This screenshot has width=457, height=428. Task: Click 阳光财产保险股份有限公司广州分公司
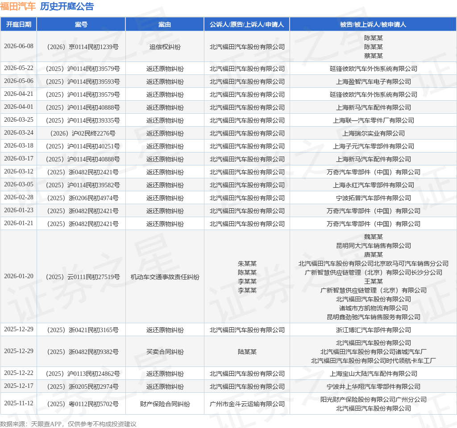tap(374, 399)
